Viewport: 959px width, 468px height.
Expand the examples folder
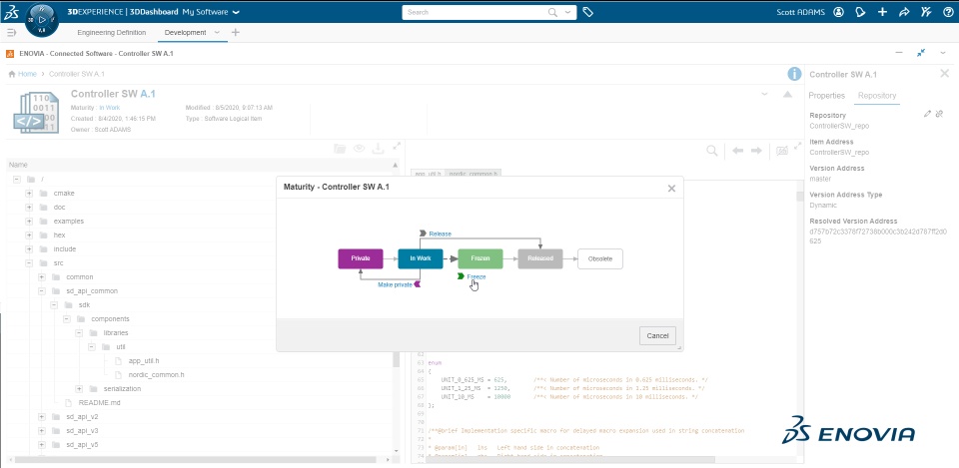[29, 222]
